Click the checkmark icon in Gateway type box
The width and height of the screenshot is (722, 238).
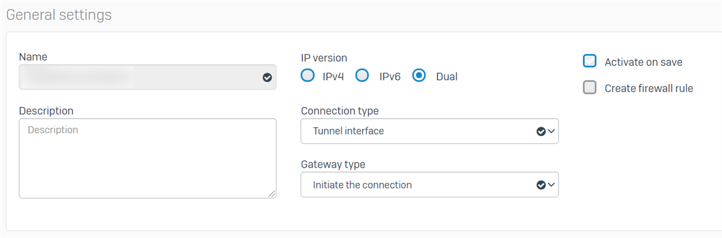pos(541,185)
